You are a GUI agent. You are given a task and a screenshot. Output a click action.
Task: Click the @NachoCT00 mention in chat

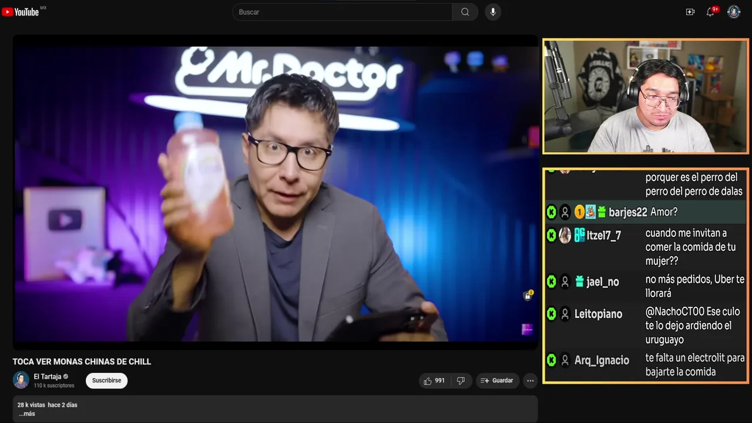tap(674, 311)
